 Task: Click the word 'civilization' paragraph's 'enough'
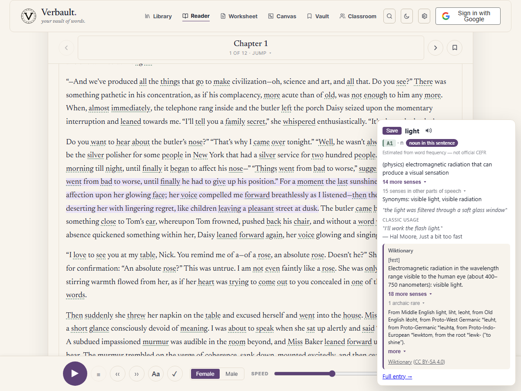coord(376,95)
